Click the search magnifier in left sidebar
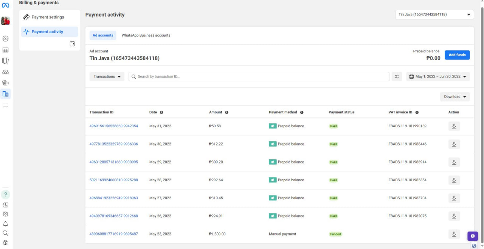This screenshot has height=249, width=484. pyautogui.click(x=6, y=233)
